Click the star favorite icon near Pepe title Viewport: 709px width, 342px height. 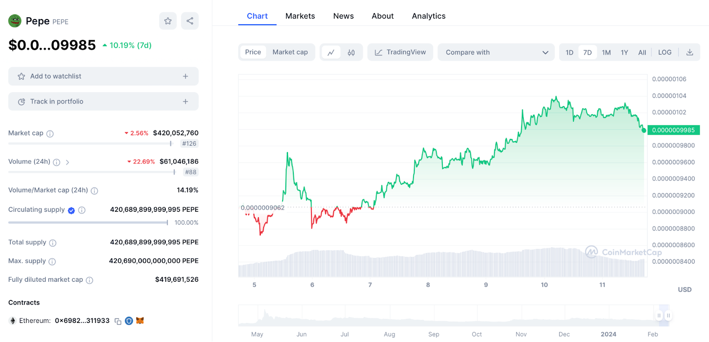pos(168,21)
